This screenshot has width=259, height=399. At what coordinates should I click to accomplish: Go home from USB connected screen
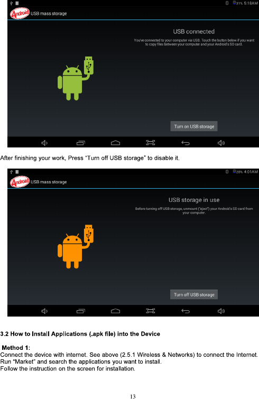(x=116, y=143)
